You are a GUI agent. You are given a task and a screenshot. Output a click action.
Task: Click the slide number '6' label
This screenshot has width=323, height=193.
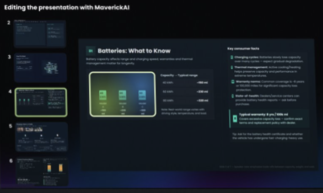click(11, 161)
